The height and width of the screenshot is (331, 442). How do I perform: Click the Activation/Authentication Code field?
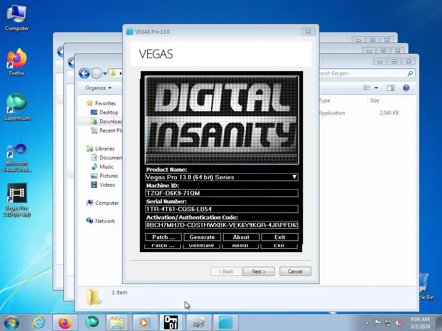coord(221,225)
